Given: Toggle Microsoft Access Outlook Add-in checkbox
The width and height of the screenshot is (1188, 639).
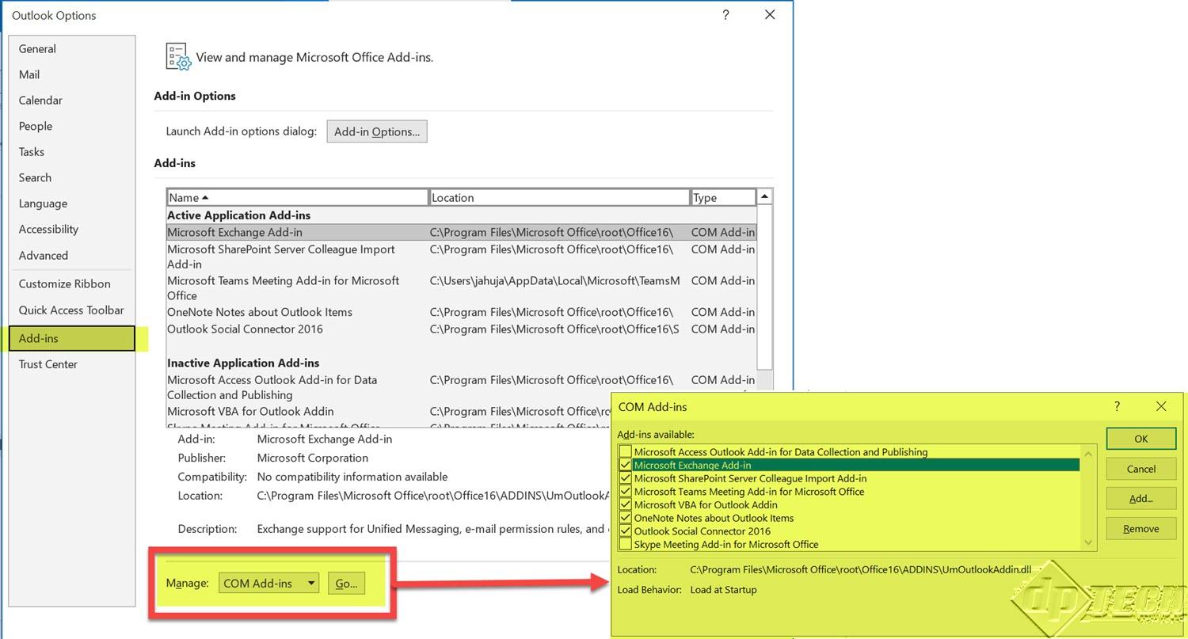Looking at the screenshot, I should click(626, 452).
